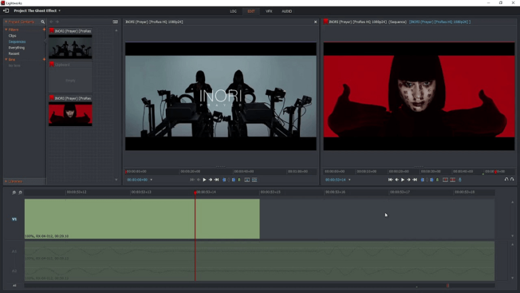The image size is (520, 293).
Task: Close the source viewer panel
Action: tap(316, 22)
